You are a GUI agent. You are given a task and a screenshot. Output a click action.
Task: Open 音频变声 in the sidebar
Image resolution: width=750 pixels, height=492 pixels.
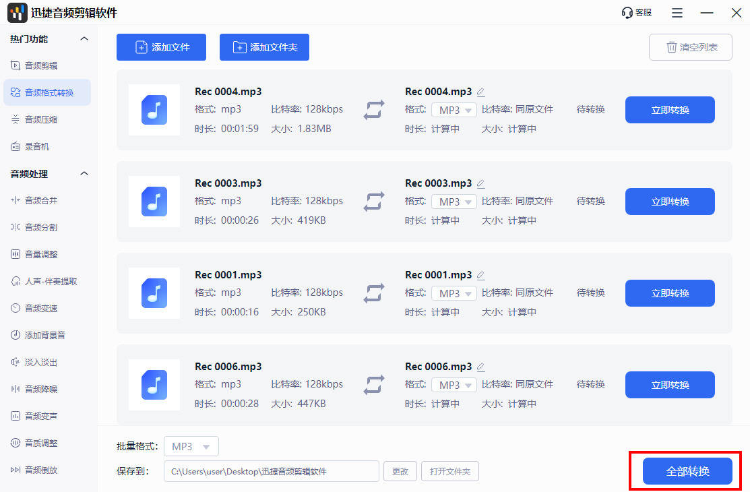(x=47, y=416)
